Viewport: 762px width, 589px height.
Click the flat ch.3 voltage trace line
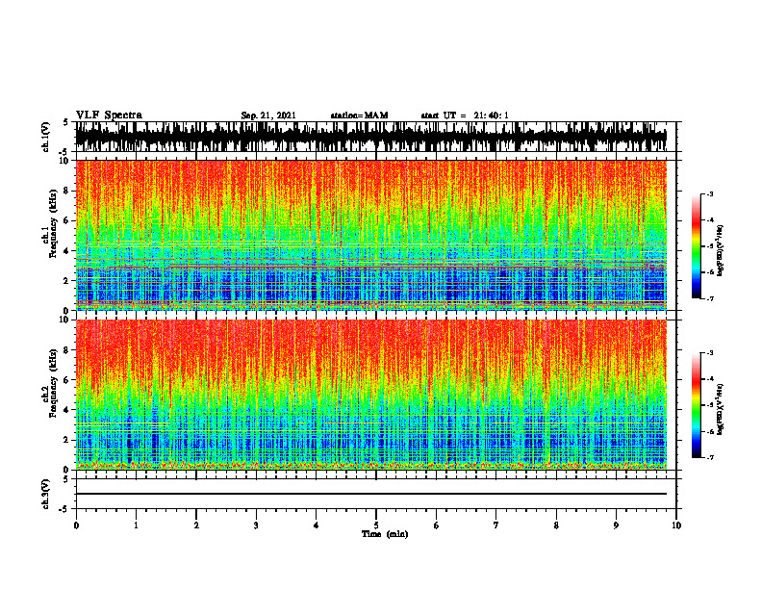click(x=371, y=494)
